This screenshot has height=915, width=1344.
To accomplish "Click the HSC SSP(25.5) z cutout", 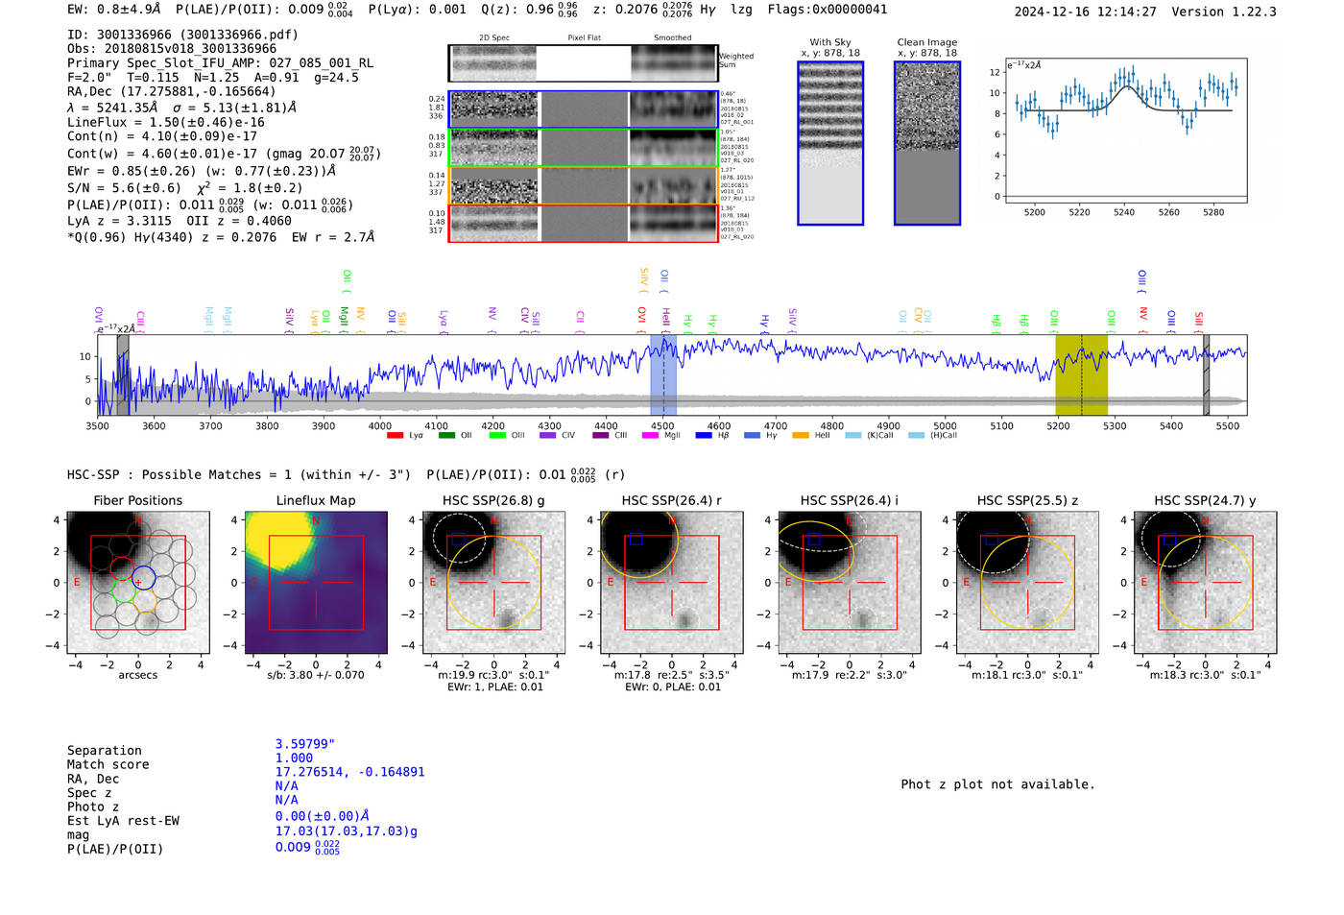I will 1027,583.
